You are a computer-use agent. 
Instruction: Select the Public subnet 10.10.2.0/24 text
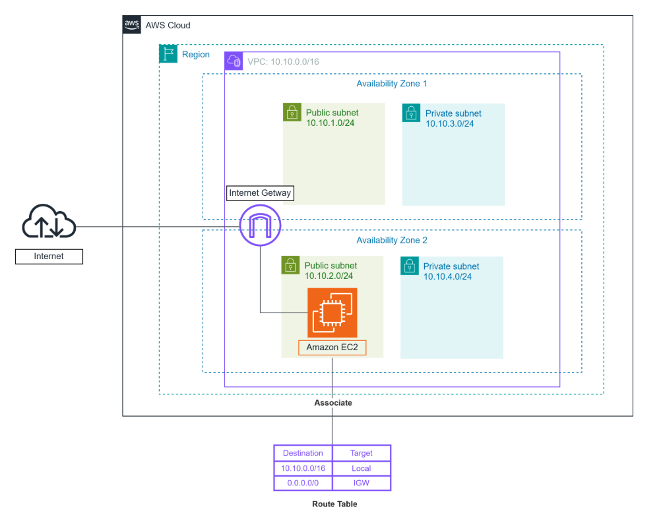click(x=331, y=271)
